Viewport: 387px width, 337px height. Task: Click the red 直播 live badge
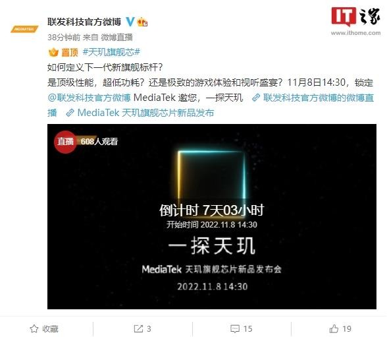pyautogui.click(x=65, y=142)
